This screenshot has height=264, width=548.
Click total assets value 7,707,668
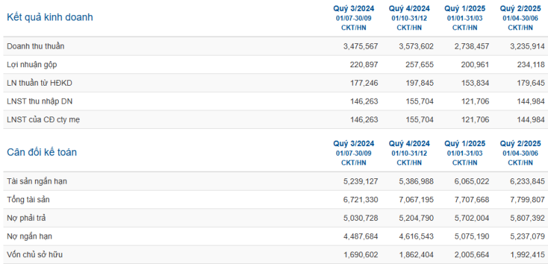471,200
